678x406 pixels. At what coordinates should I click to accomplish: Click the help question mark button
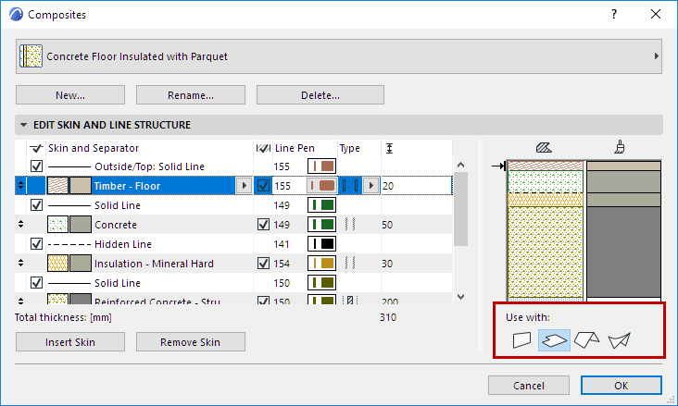(614, 14)
